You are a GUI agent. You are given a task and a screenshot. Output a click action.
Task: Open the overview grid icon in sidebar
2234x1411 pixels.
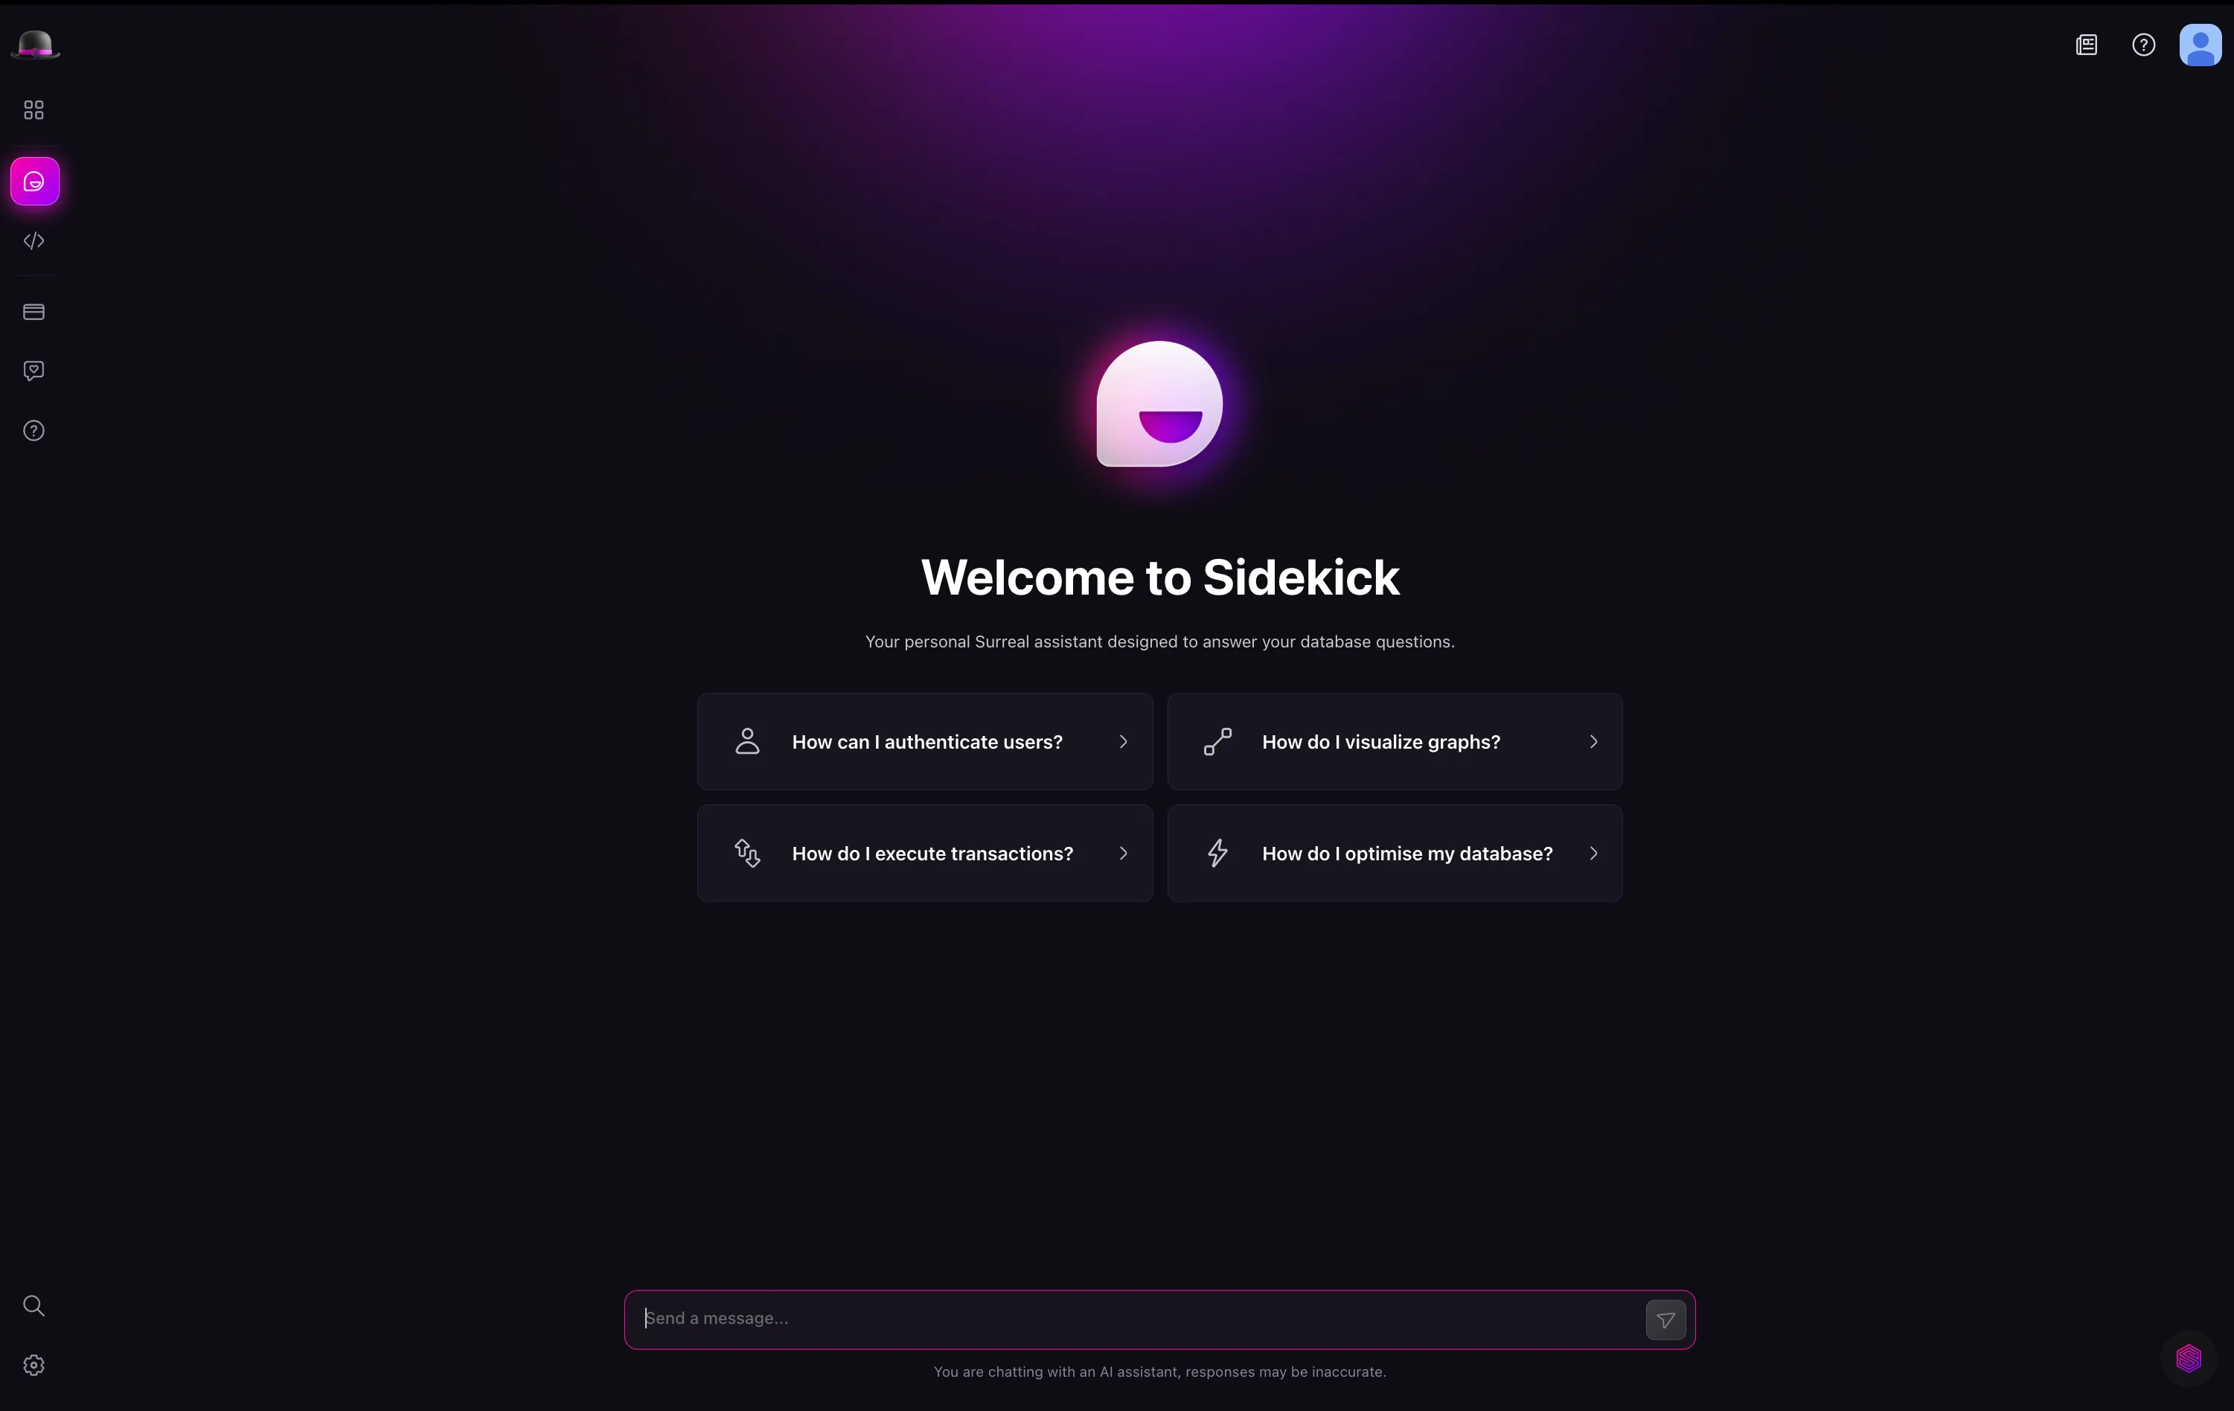34,110
